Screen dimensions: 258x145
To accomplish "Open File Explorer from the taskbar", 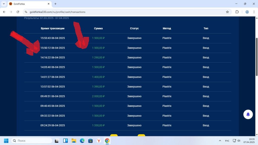I will point(74,140).
